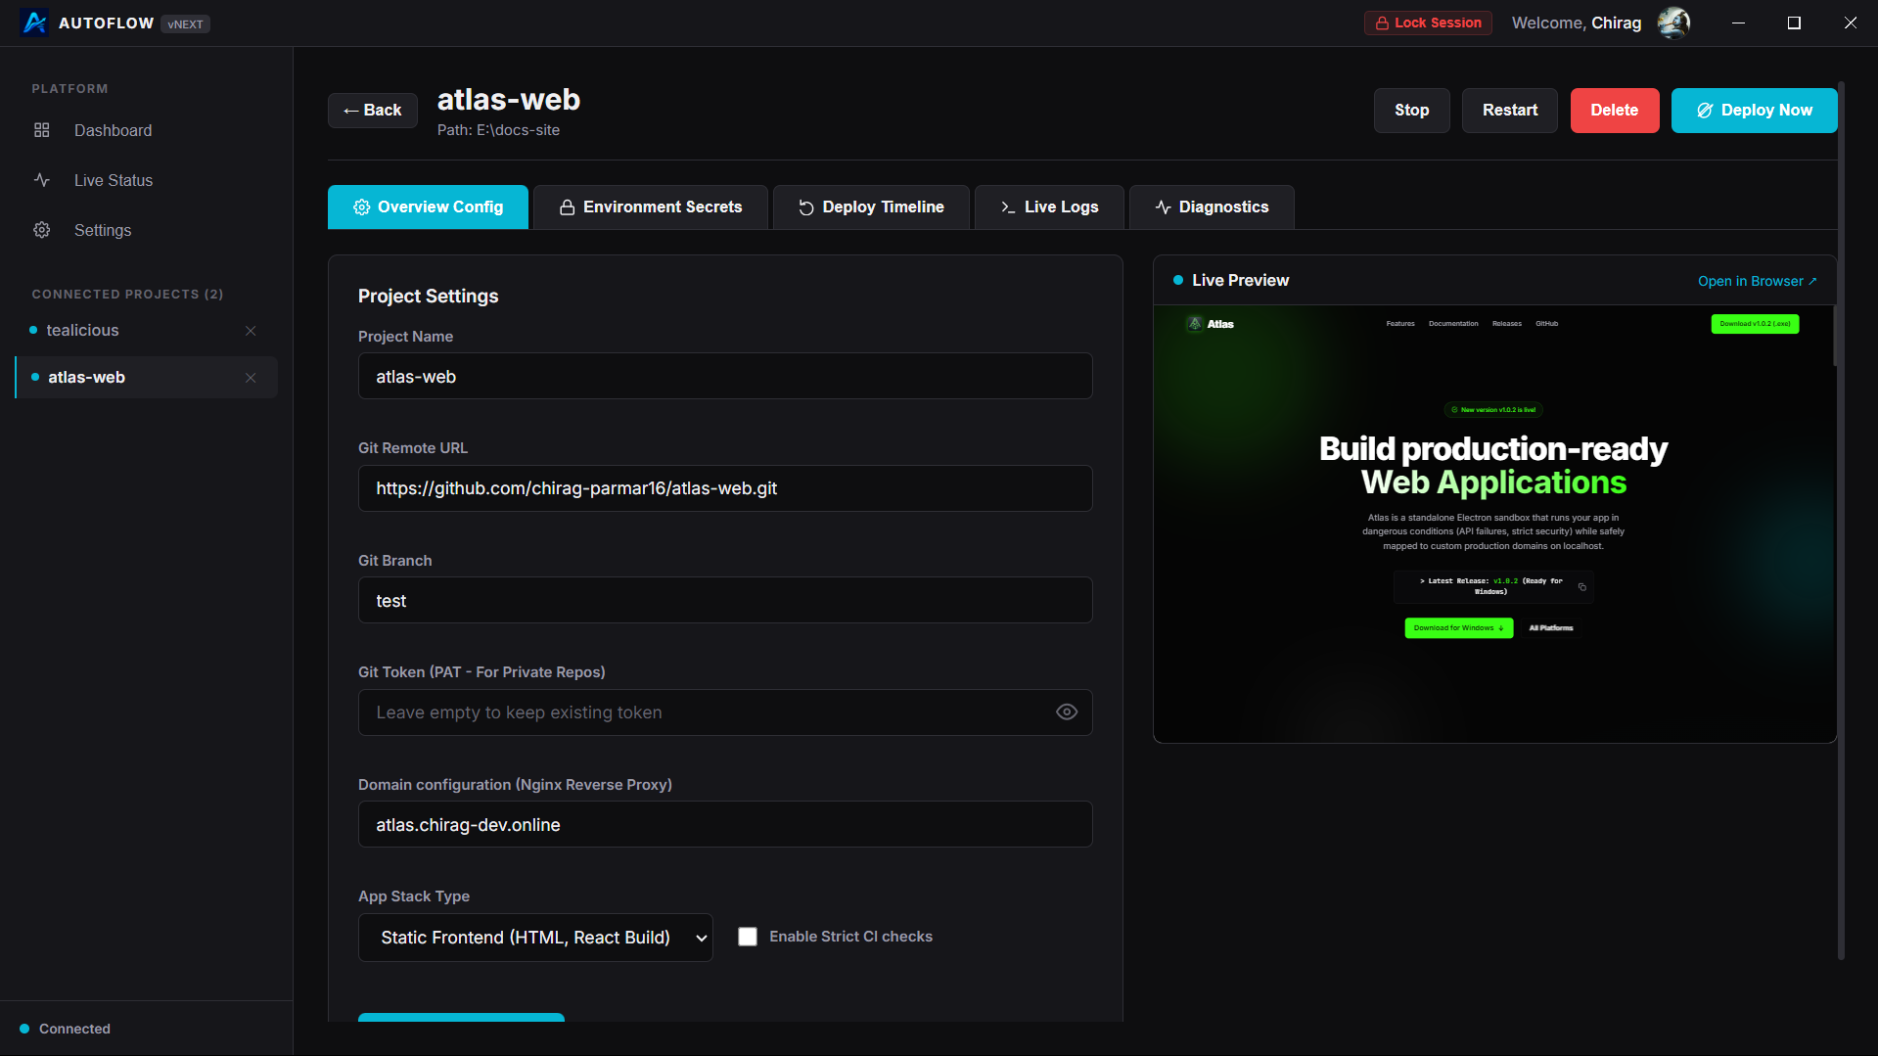Click the pulse icon on Diagnostics tab
Viewport: 1878px width, 1056px height.
1163,207
